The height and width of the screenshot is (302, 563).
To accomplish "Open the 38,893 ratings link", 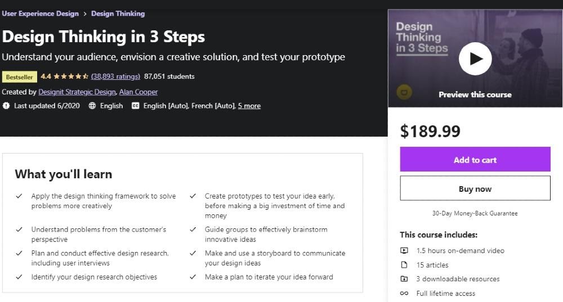I will (x=115, y=76).
